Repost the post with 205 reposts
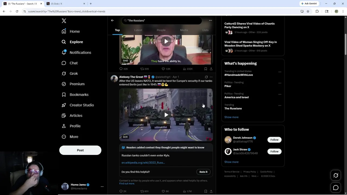This screenshot has width=347, height=195. tap(144, 69)
